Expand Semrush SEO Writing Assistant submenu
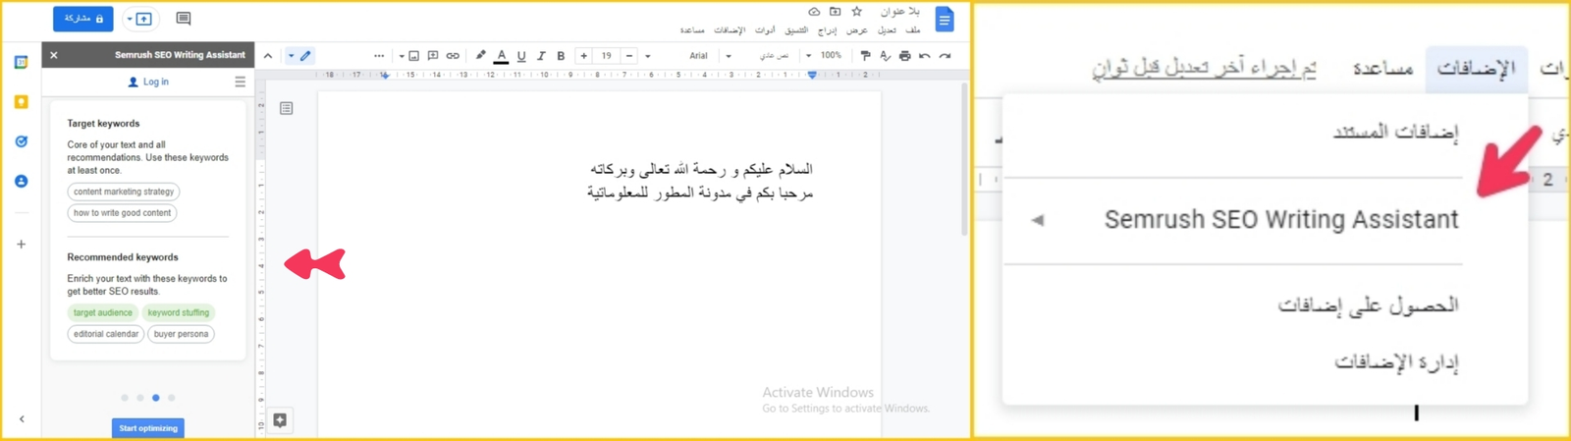The width and height of the screenshot is (1571, 441). 1235,220
